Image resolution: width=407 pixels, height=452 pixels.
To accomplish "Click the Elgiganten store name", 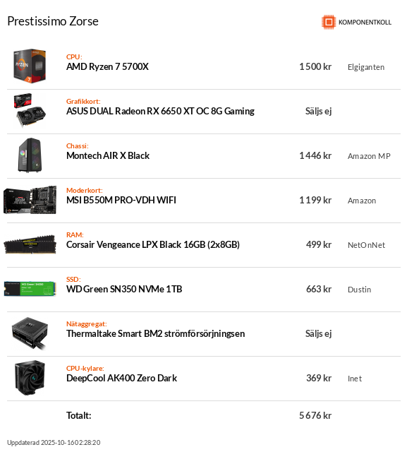I will click(x=366, y=67).
